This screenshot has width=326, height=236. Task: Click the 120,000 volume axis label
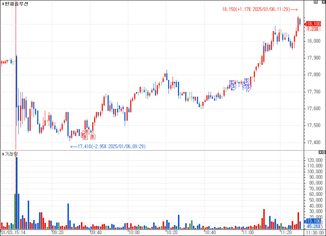pyautogui.click(x=315, y=160)
